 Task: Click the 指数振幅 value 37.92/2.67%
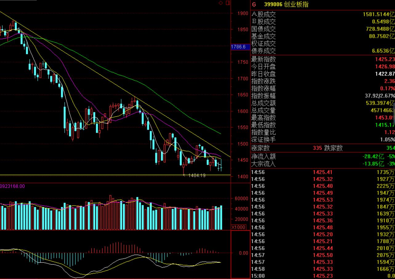(380, 96)
